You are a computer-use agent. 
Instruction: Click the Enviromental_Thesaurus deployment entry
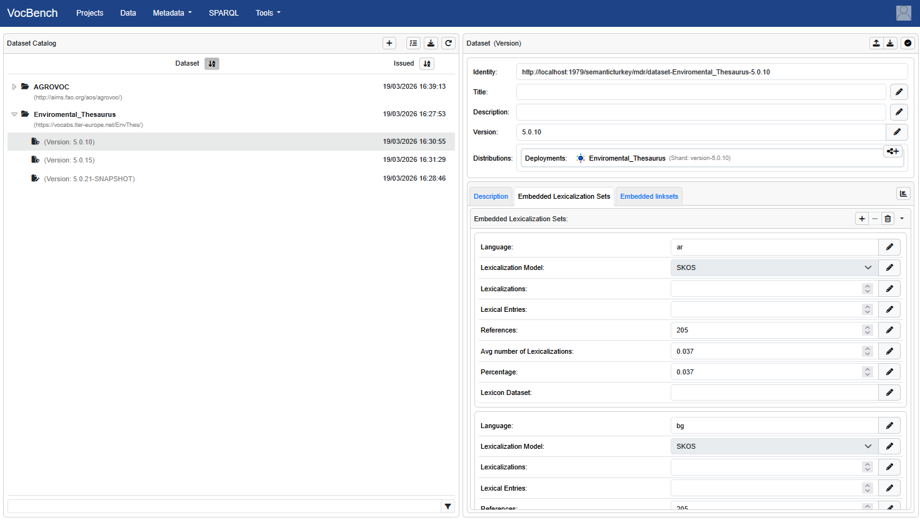click(627, 158)
